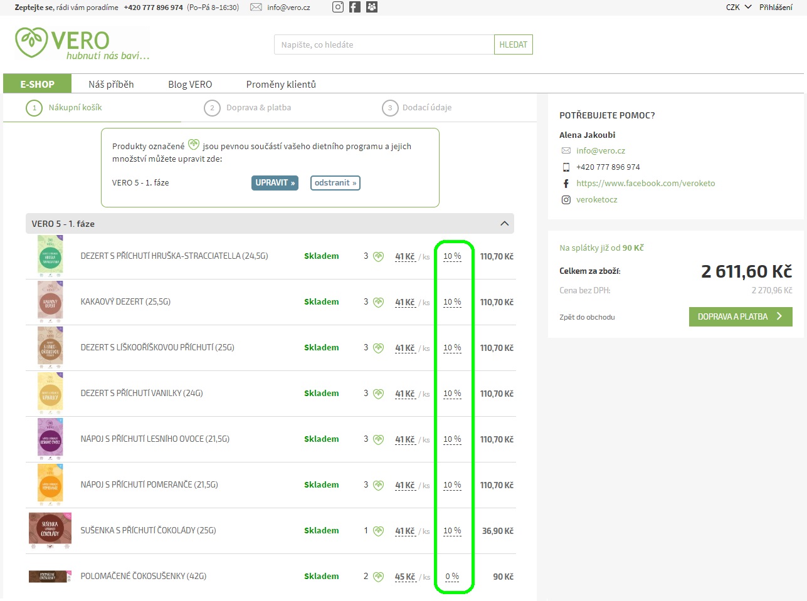Click program heart icon in Polomáčené čokosušenky row
807x601 pixels.
378,577
